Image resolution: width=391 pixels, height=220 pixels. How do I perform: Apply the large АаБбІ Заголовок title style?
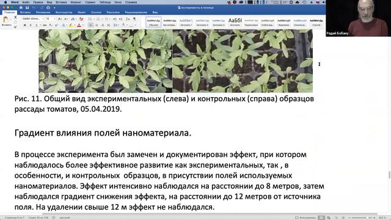[x=235, y=22]
